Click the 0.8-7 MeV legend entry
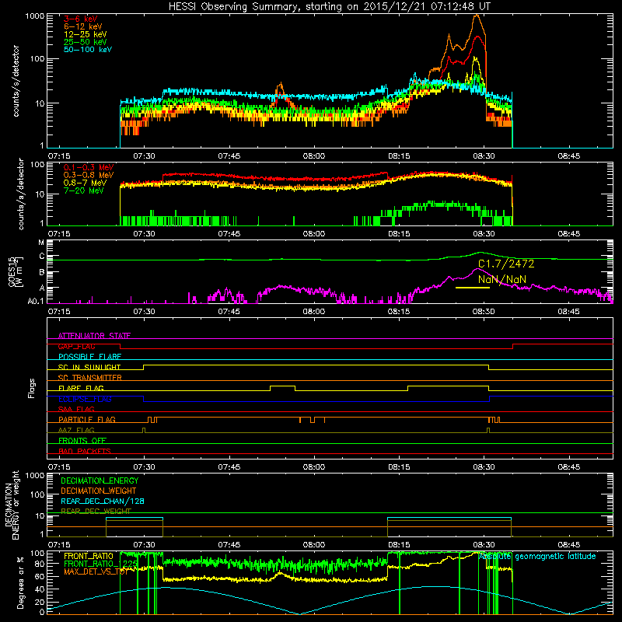The height and width of the screenshot is (622, 622). tap(85, 183)
